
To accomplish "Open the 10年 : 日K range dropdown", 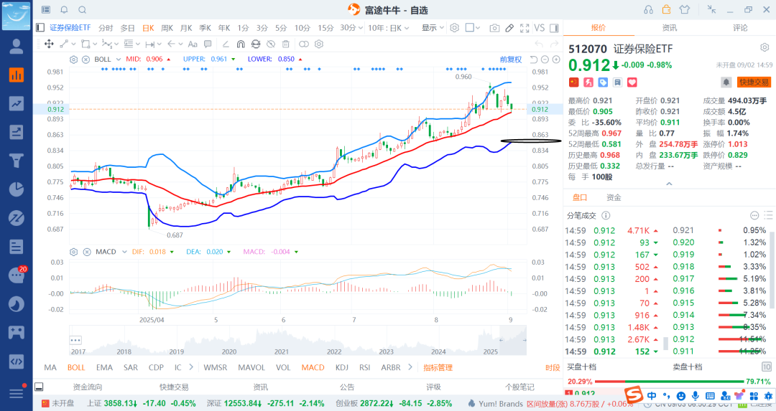I will pyautogui.click(x=389, y=28).
